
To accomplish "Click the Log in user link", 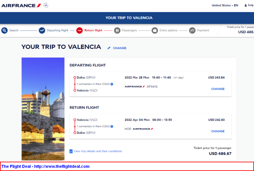I will (249, 5).
